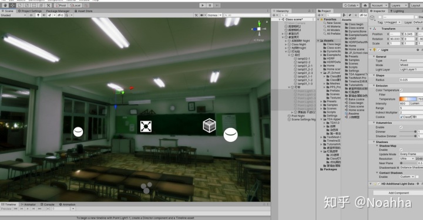Collapse the Favorites group in Project

pos(318,19)
